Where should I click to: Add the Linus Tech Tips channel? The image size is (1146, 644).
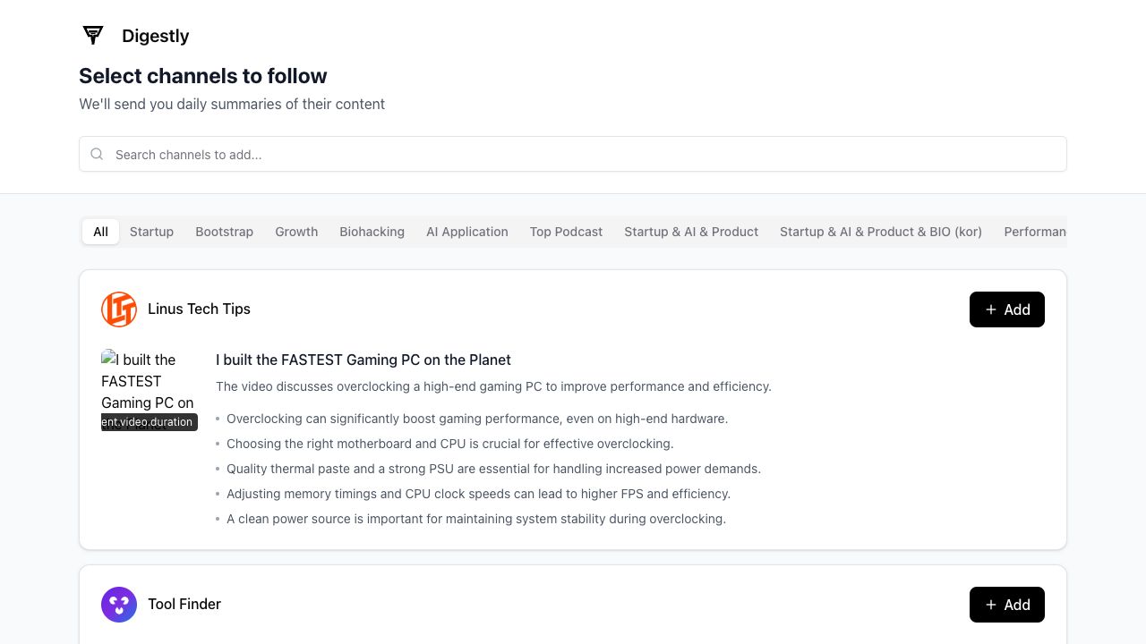1006,309
